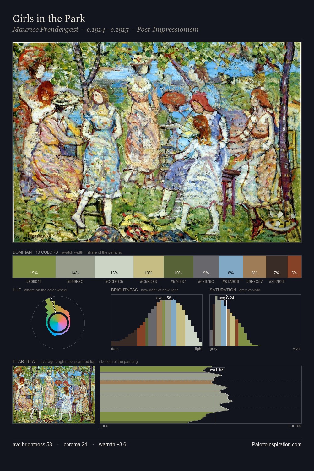Image resolution: width=314 pixels, height=471 pixels.
Task: Click 'swatch width = share of the painting' caption
Action: 92,252
